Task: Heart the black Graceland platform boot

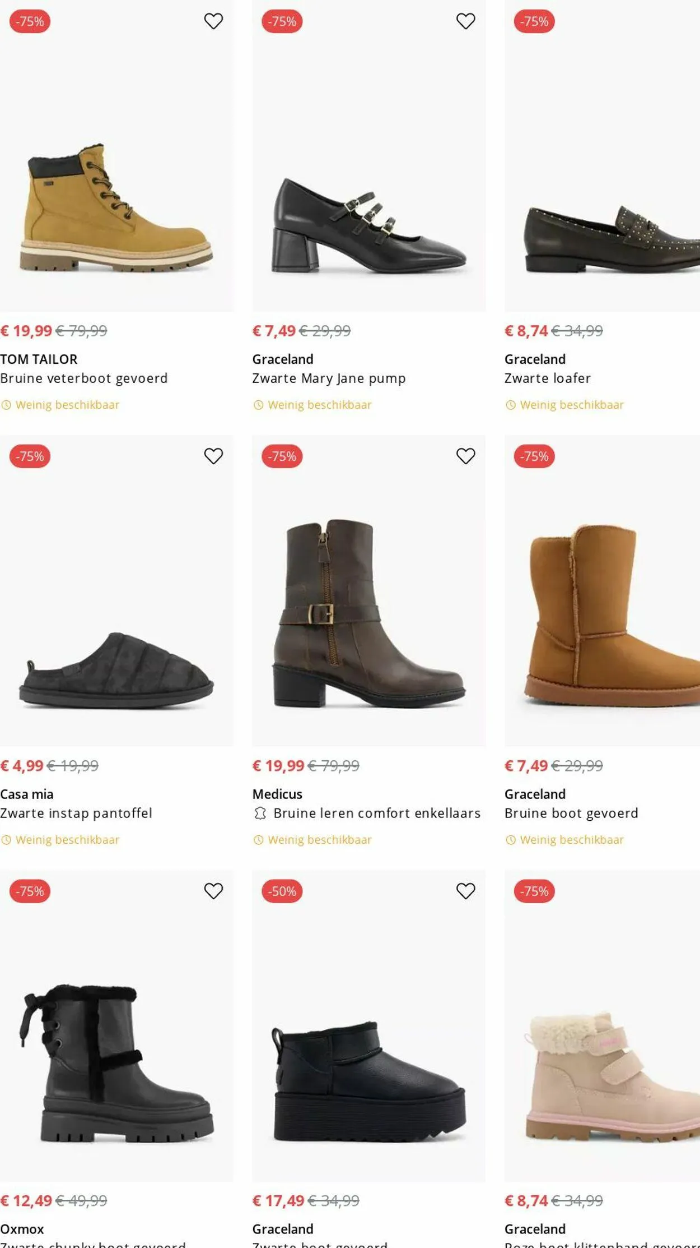Action: coord(465,891)
